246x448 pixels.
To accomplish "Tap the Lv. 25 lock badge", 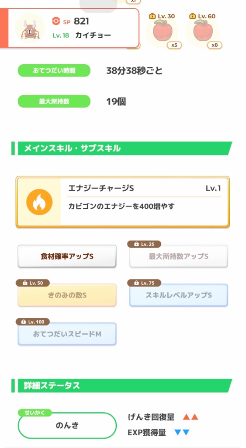I will tap(144, 244).
